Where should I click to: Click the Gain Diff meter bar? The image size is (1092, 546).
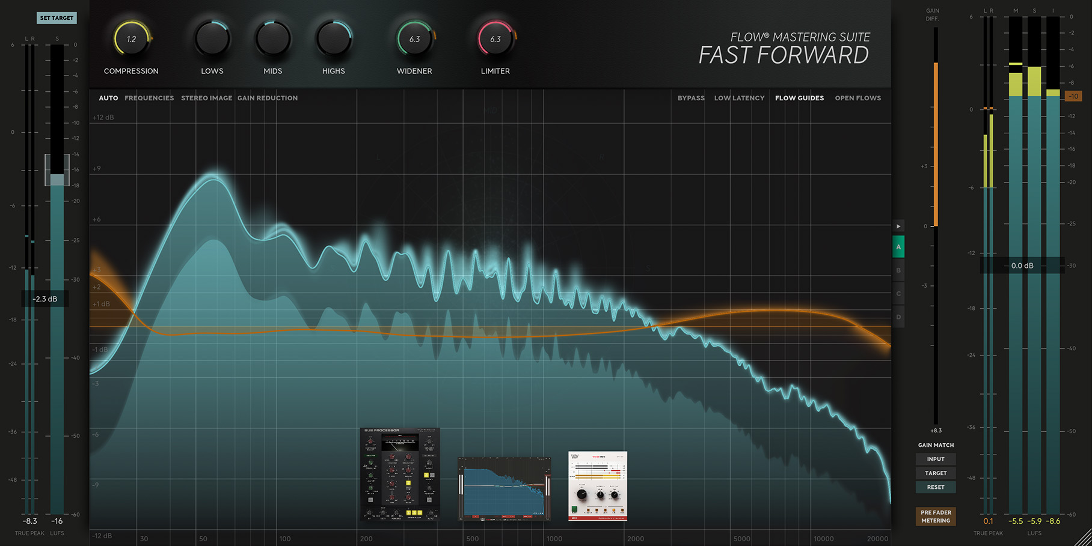(936, 226)
